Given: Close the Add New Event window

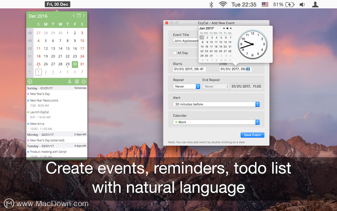Looking at the screenshot, I should tap(167, 23).
